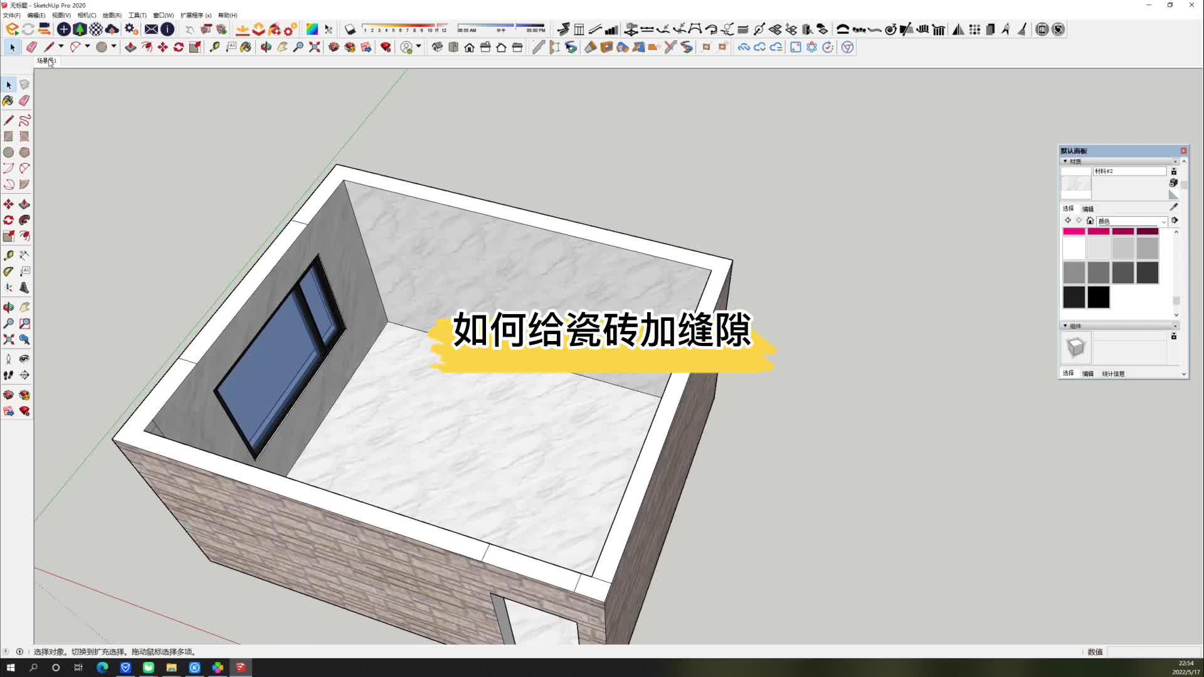Select the Zoom Extents tool
This screenshot has width=1204, height=677.
(9, 340)
